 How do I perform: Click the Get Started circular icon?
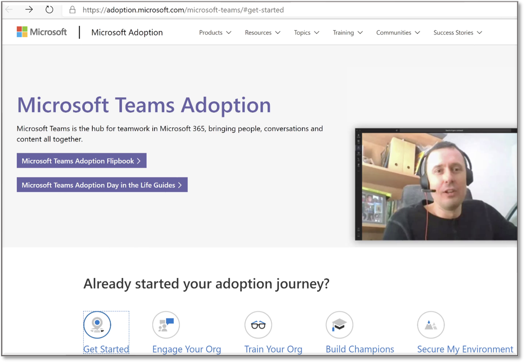[97, 325]
